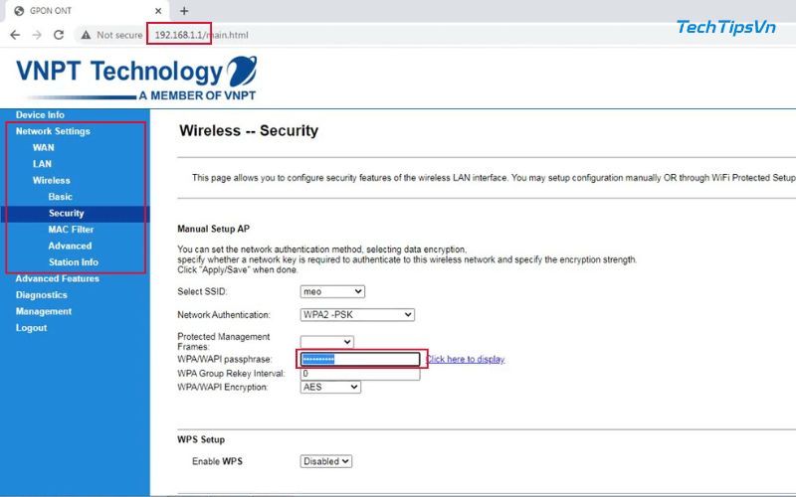Click the WPA/WAPI passphrase field
This screenshot has width=796, height=497.
[x=360, y=359]
